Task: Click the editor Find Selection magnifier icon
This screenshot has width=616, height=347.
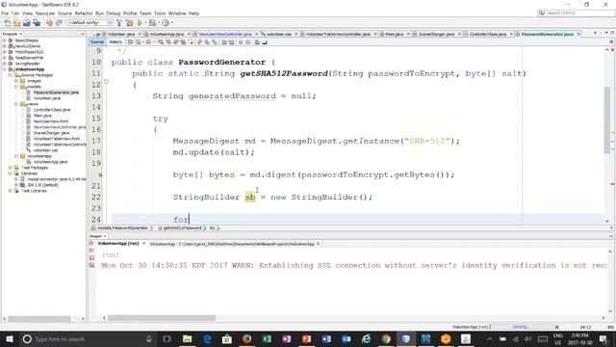Action: coord(161,42)
